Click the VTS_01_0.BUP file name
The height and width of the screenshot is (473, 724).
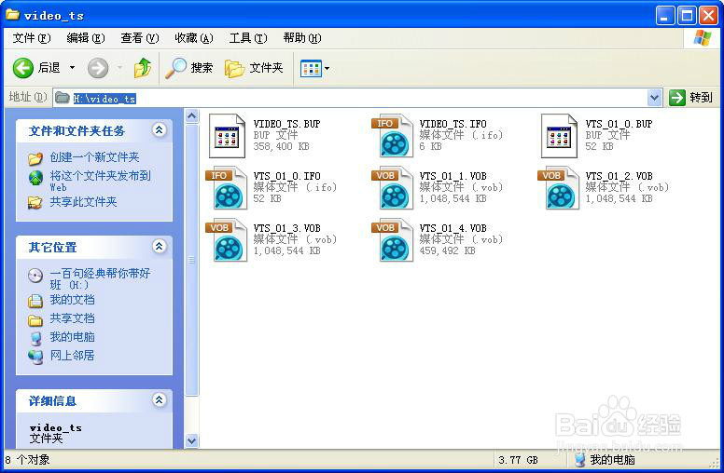click(x=619, y=124)
